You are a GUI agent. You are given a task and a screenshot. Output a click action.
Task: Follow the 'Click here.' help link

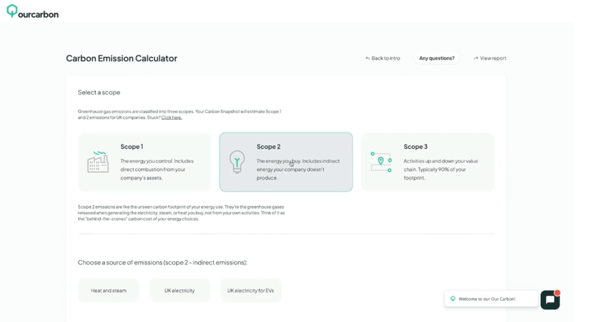[171, 118]
